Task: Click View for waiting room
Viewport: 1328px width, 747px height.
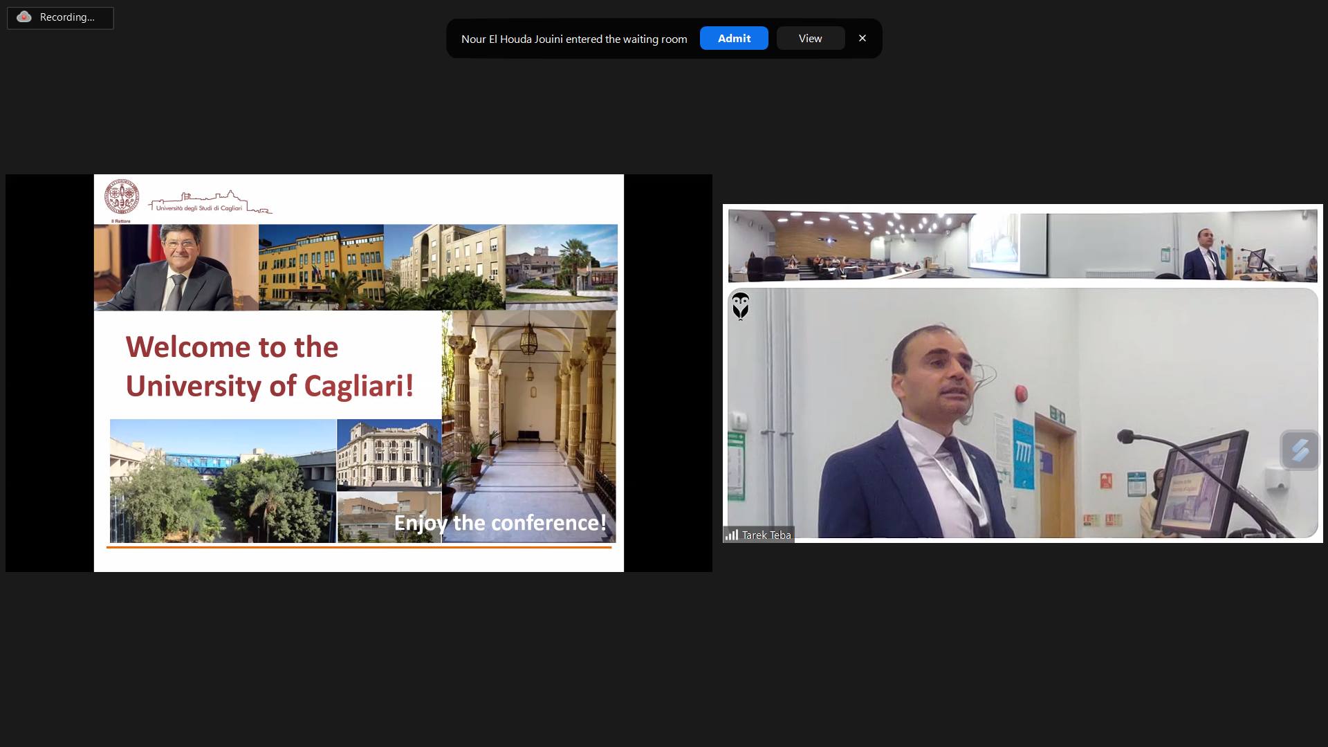Action: click(810, 39)
